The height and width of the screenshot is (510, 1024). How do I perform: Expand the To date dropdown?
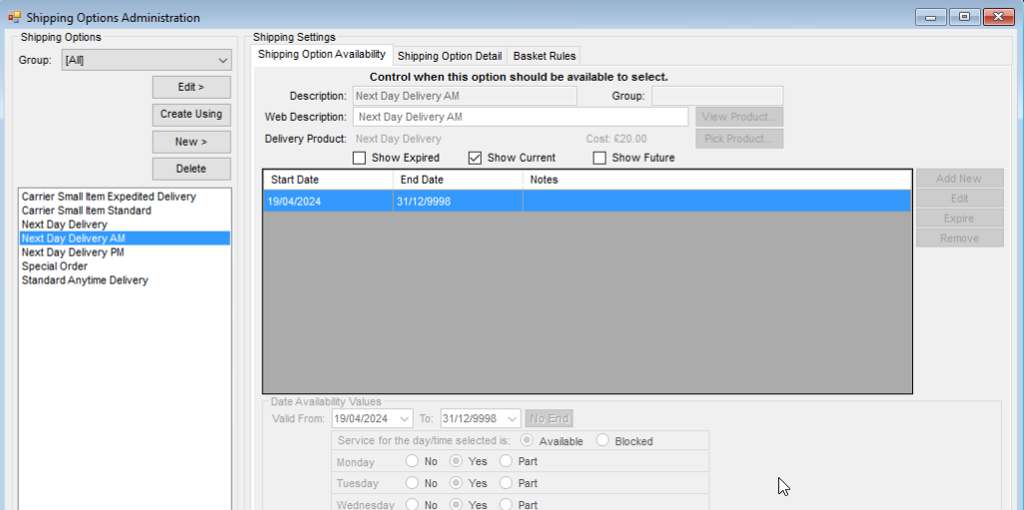(512, 419)
